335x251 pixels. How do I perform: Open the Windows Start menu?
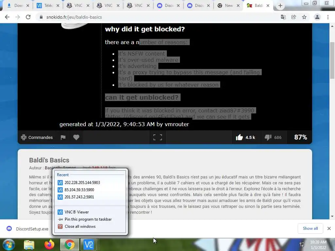[x=9, y=244]
